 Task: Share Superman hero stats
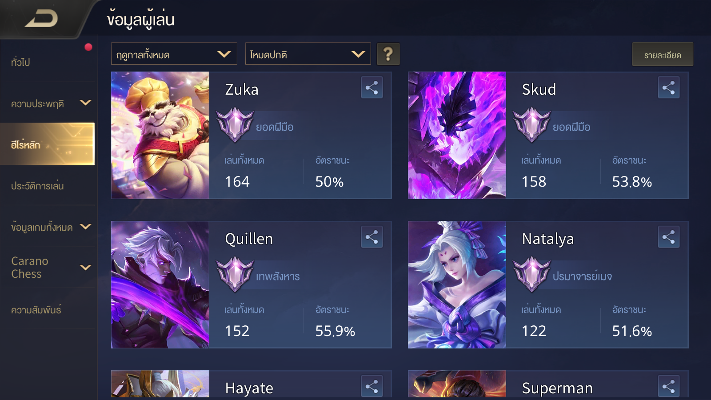668,386
